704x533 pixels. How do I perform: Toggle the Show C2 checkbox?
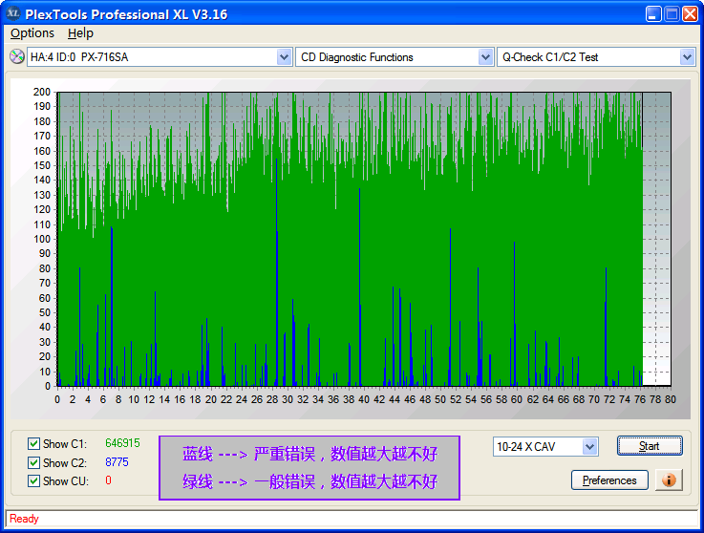tap(34, 462)
